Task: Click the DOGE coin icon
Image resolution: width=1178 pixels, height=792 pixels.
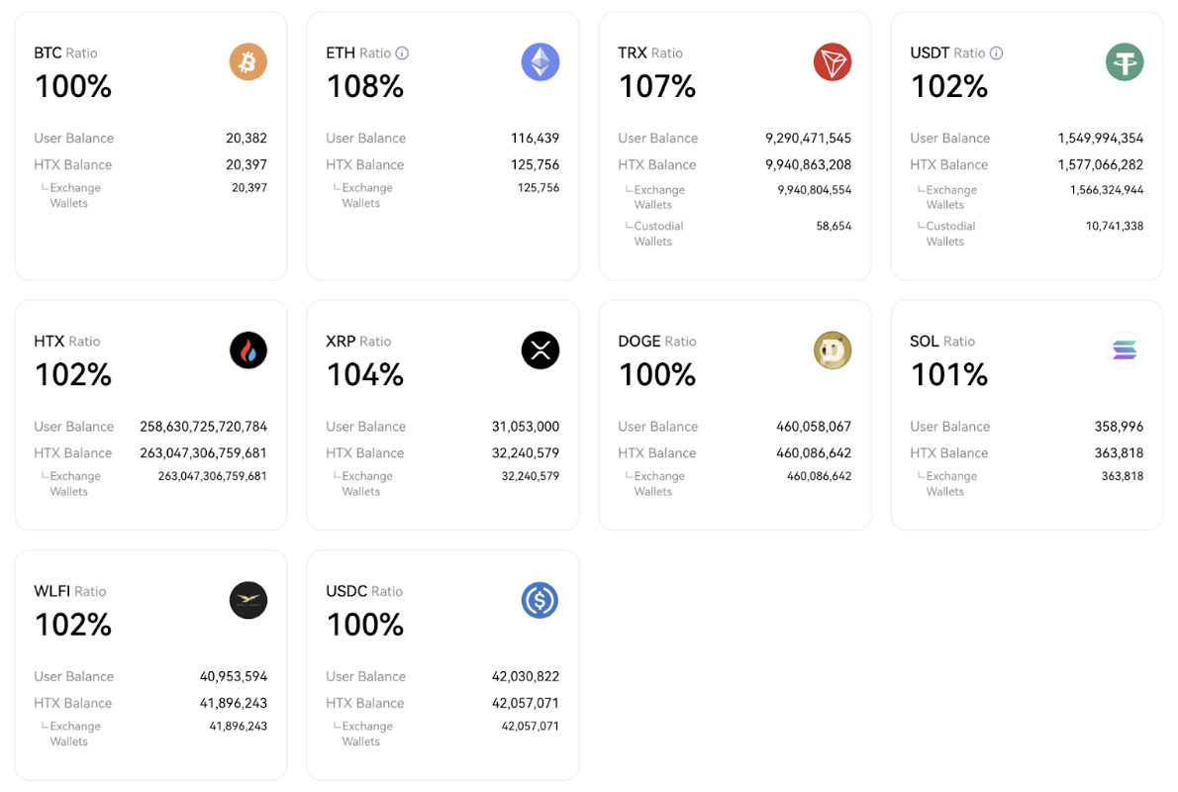Action: tap(832, 349)
